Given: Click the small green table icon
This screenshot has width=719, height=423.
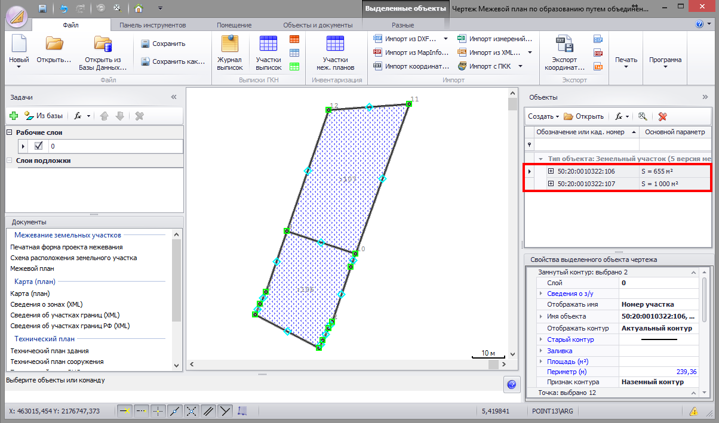Looking at the screenshot, I should click(294, 66).
